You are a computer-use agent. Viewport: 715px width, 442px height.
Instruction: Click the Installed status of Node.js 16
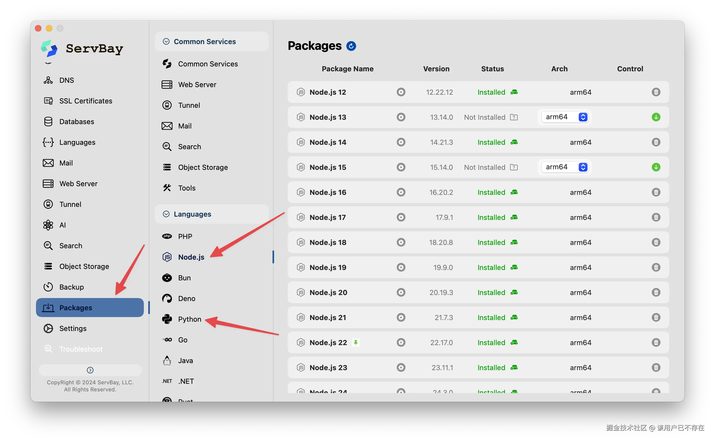click(x=491, y=192)
